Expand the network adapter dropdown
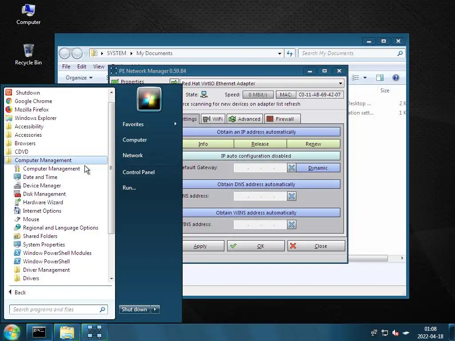Viewport: 455px width, 341px height. [340, 83]
